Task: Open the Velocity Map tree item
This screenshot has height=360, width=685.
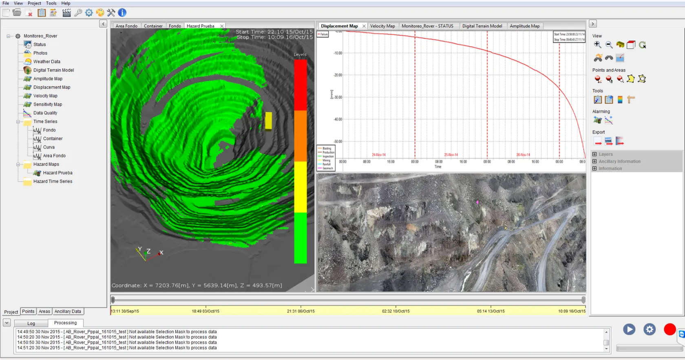Action: [45, 96]
